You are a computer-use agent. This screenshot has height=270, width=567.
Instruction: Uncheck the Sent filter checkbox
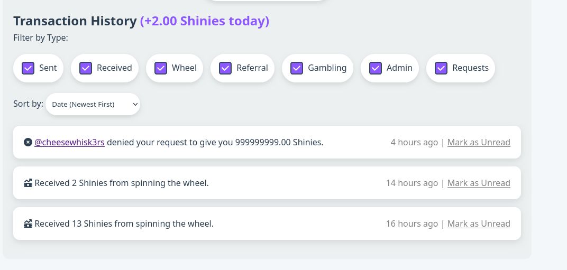(x=28, y=68)
